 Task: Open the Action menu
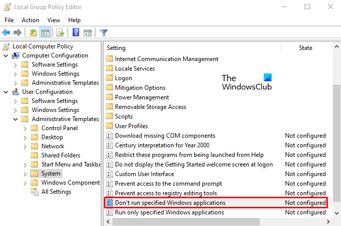(30, 20)
